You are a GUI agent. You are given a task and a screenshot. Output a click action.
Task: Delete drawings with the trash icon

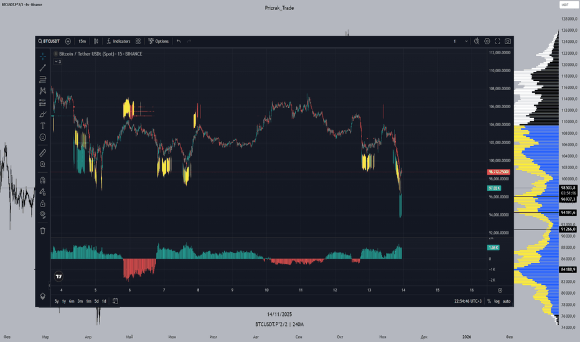[42, 230]
